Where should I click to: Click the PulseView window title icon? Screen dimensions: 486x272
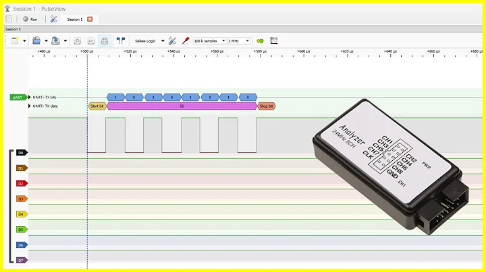(x=7, y=9)
